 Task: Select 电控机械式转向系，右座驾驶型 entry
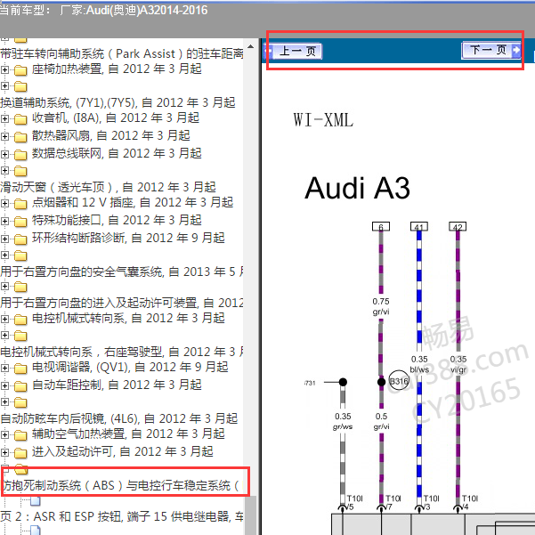122,352
